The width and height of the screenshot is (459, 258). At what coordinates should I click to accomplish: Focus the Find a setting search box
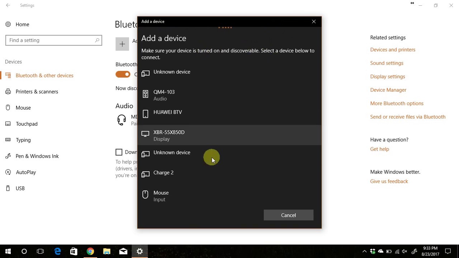[x=54, y=40]
